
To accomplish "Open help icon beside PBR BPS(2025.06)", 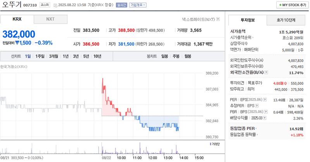I will coord(266,112).
